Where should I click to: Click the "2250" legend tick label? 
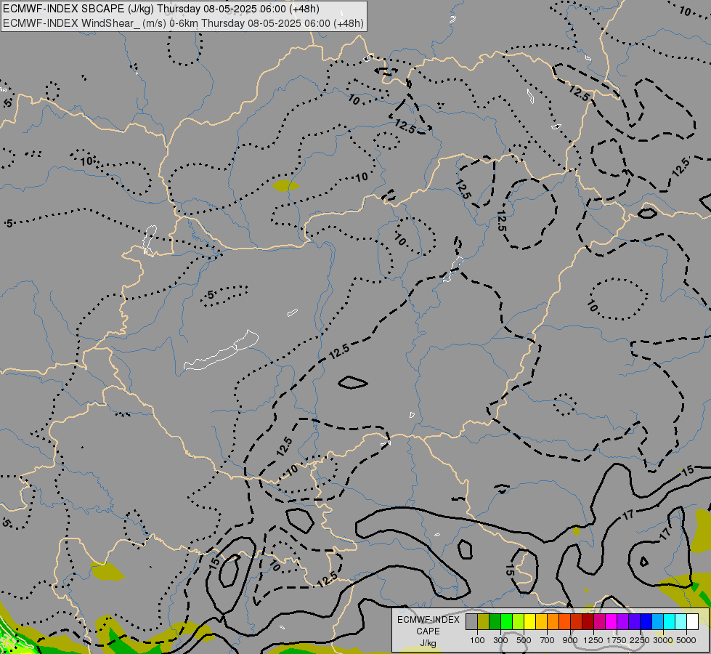click(x=640, y=640)
